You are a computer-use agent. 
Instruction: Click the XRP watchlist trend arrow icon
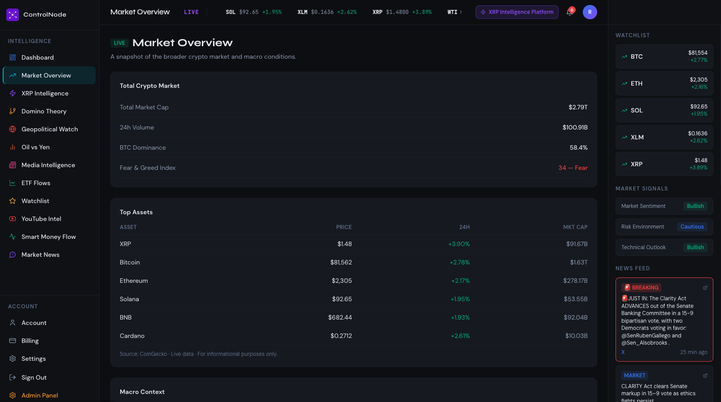pyautogui.click(x=625, y=164)
